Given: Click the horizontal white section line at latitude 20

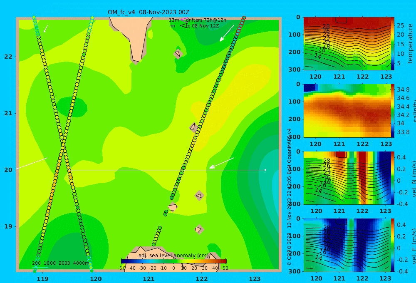Looking at the screenshot, I should pos(167,170).
